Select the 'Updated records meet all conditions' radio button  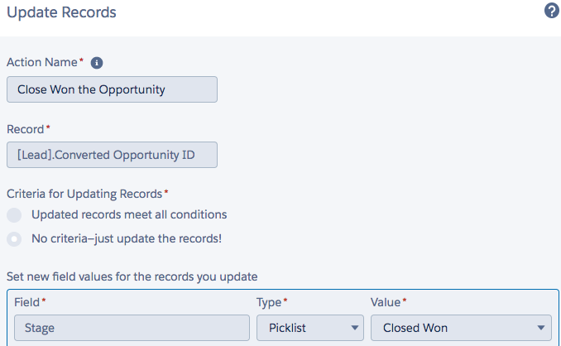tap(14, 215)
